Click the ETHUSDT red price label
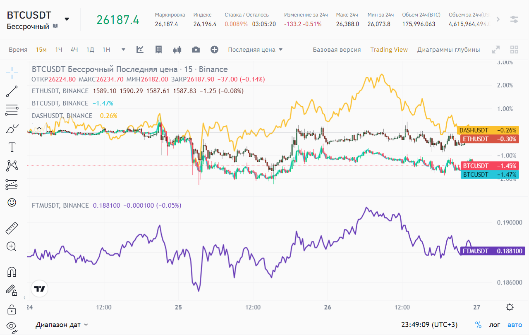The height and width of the screenshot is (335, 529). [489, 139]
